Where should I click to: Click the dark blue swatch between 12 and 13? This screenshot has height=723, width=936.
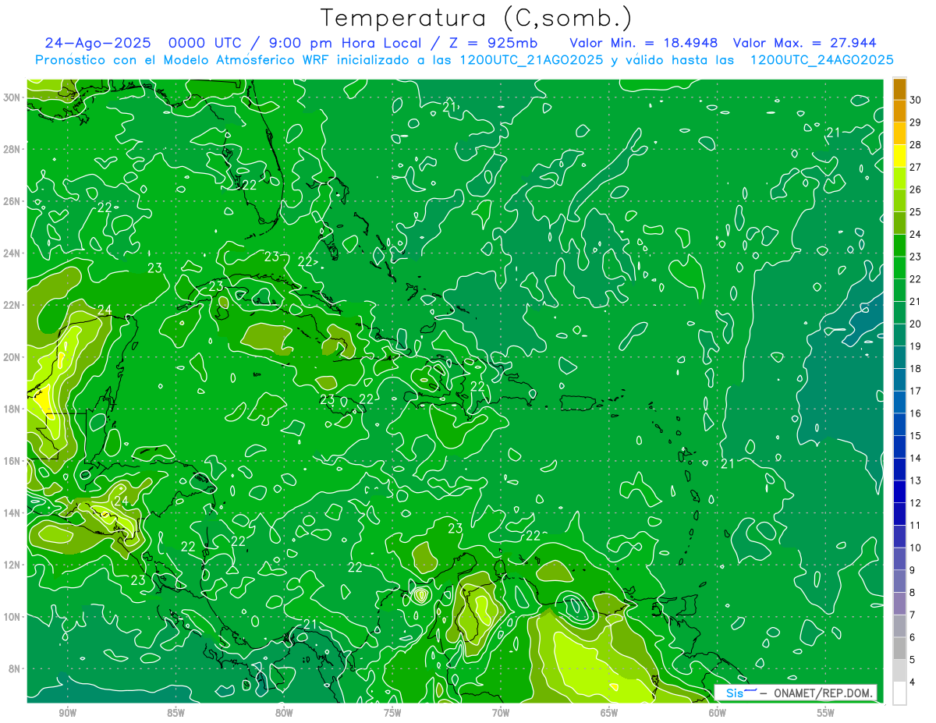[x=899, y=491]
